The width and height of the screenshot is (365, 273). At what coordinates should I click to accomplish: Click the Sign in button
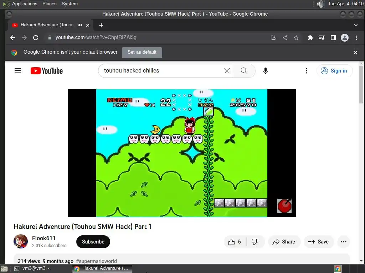pos(334,71)
